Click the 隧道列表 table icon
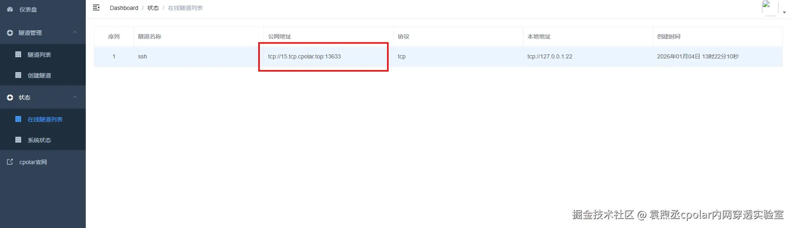The image size is (791, 228). click(18, 54)
